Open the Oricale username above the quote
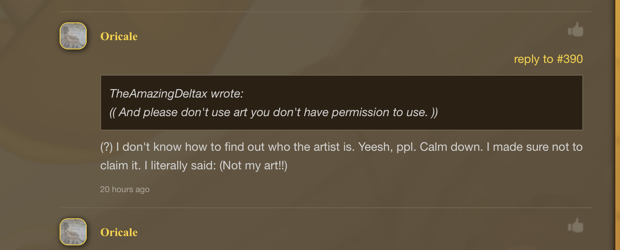The width and height of the screenshot is (620, 250). tap(119, 36)
